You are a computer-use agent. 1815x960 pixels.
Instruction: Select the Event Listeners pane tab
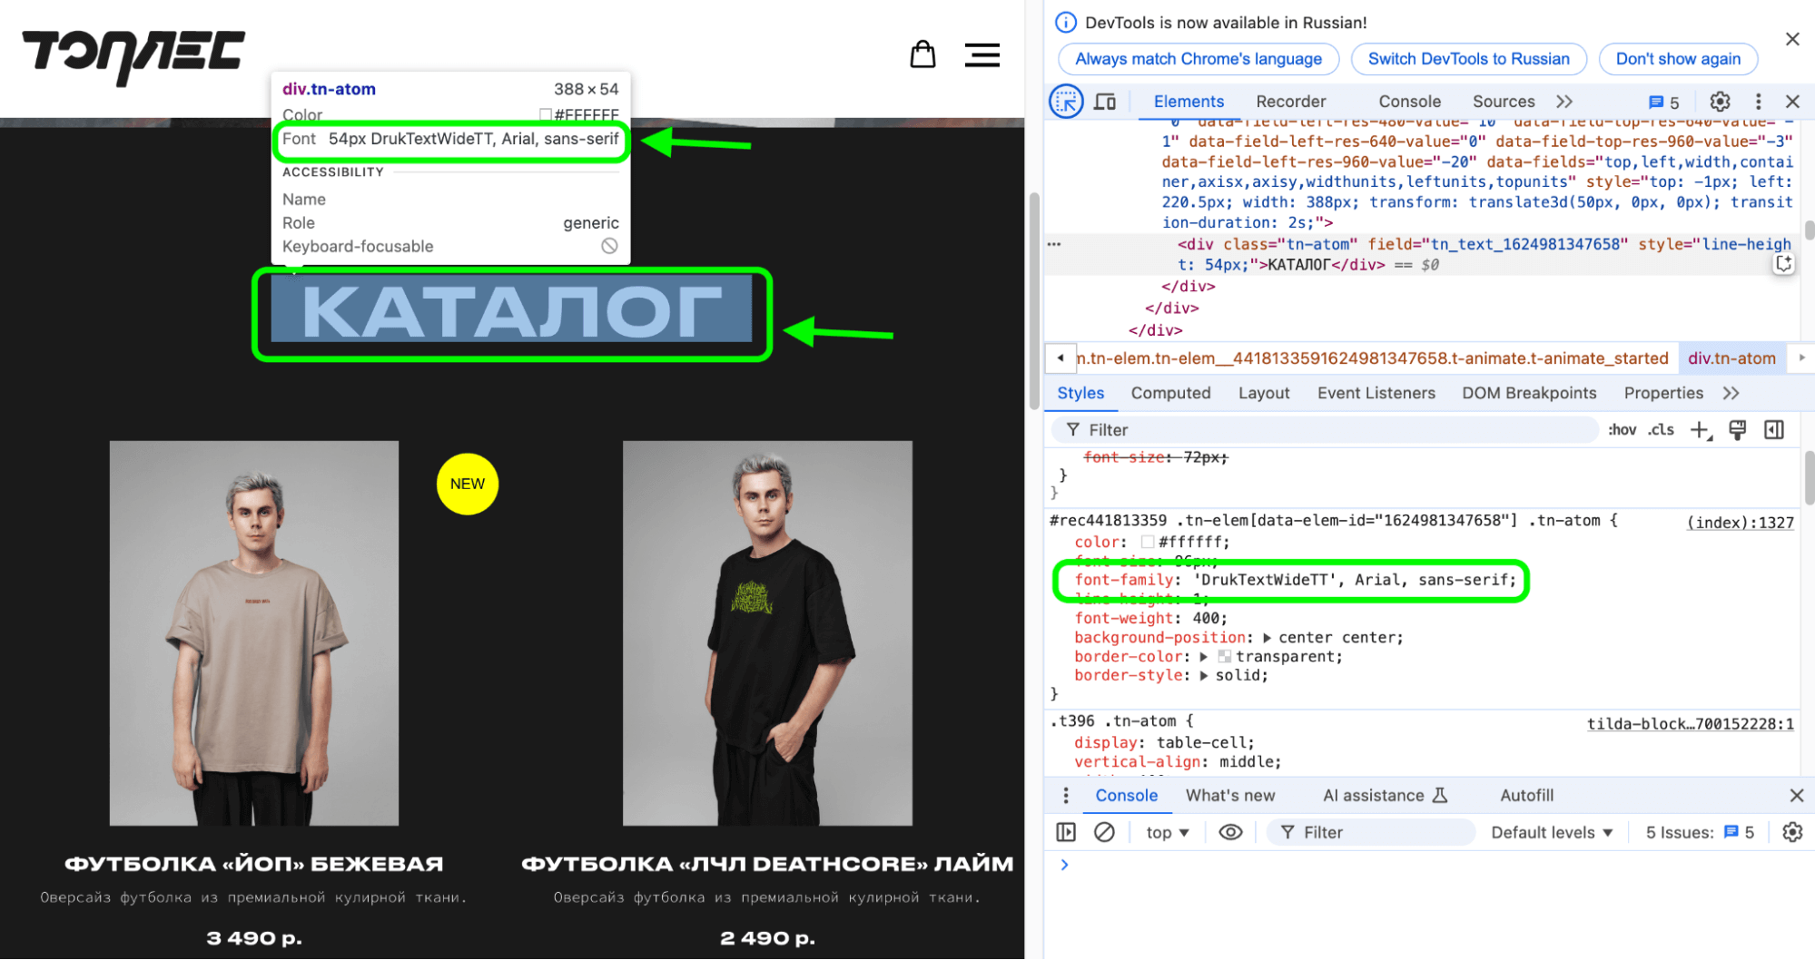[1376, 393]
